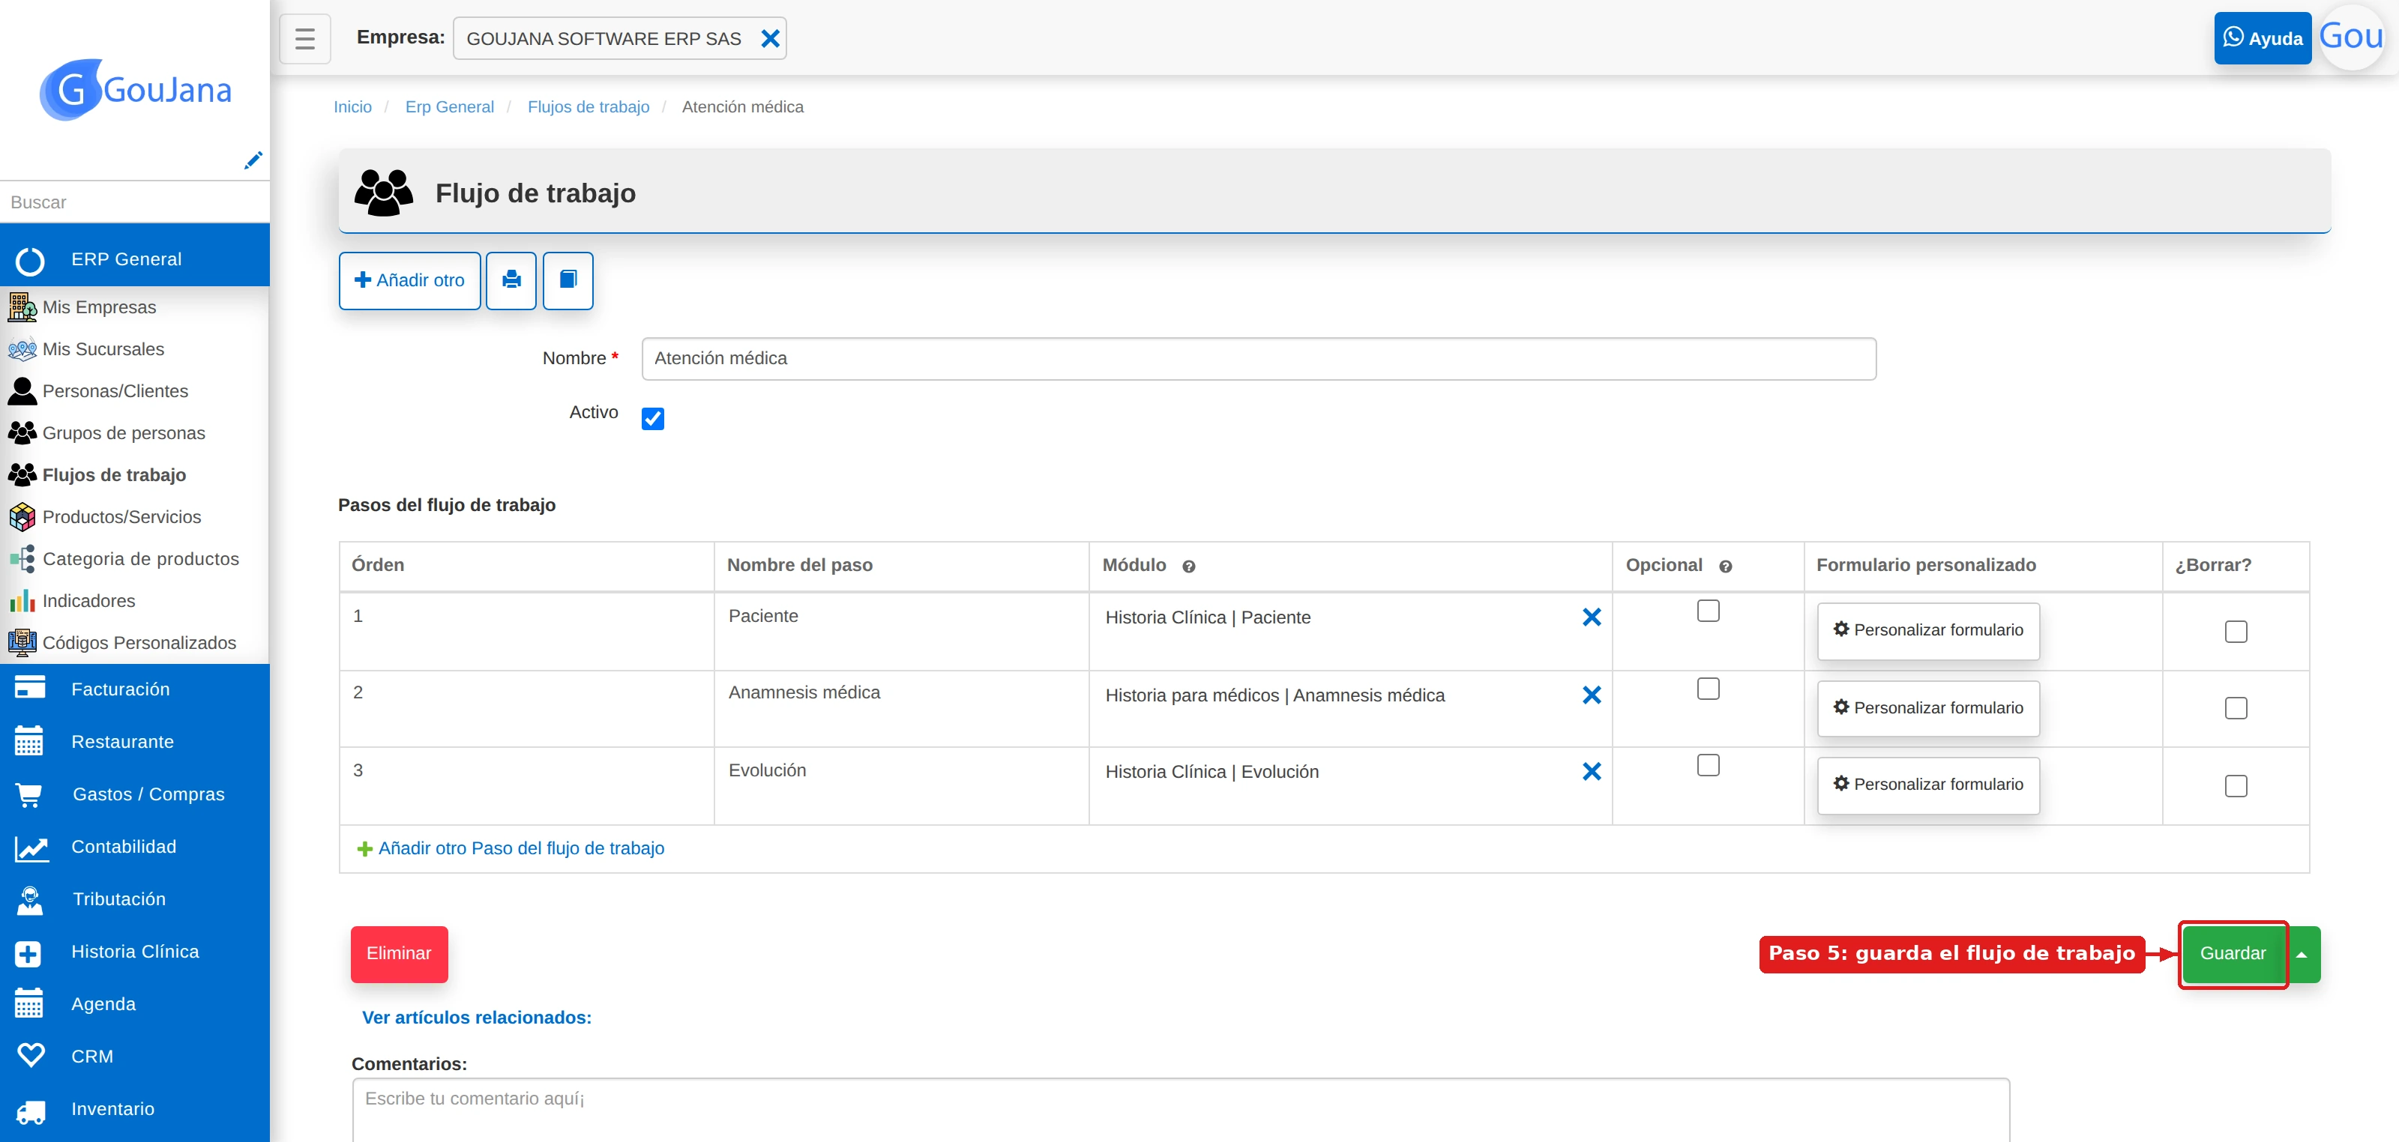Screen dimensions: 2399x1142
Task: Open the WhatsApp Ayuda help button
Action: (2262, 38)
